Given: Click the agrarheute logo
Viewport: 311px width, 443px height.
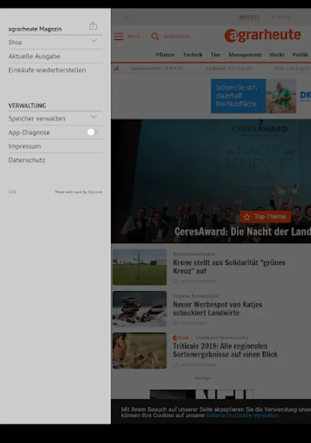Looking at the screenshot, I should pos(263,35).
